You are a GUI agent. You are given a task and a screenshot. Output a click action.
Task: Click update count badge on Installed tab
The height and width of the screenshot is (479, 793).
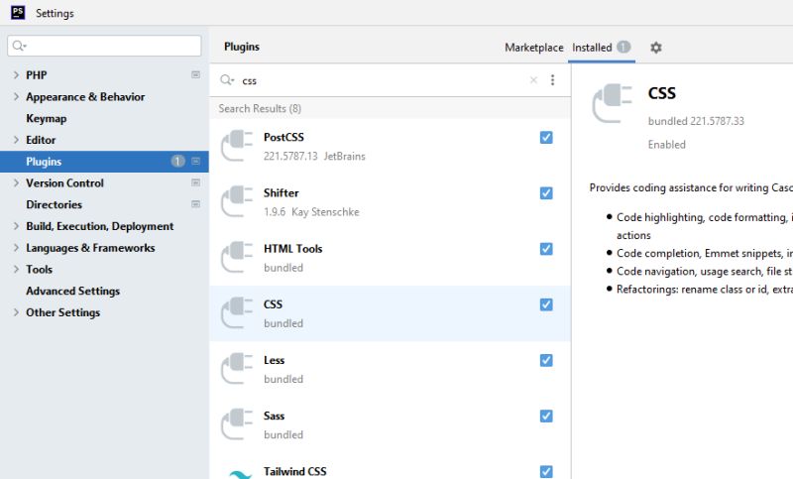point(623,47)
